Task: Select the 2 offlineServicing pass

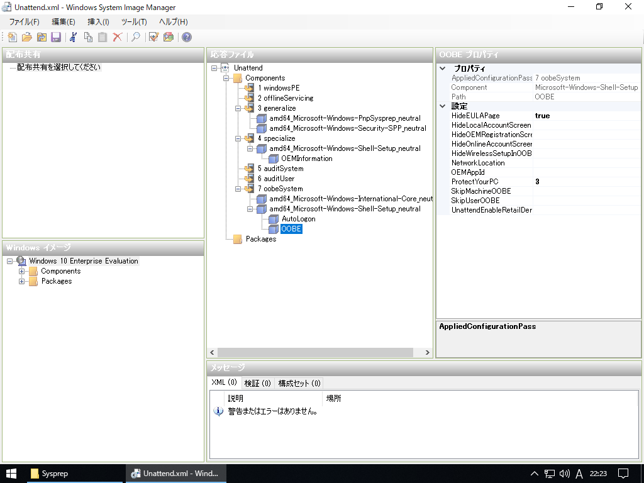Action: point(286,98)
